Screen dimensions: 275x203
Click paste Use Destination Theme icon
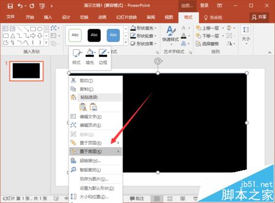[83, 107]
